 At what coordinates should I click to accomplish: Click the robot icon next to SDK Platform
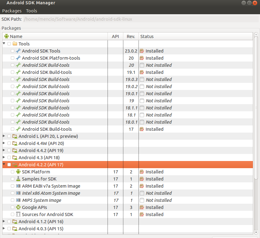(18, 172)
